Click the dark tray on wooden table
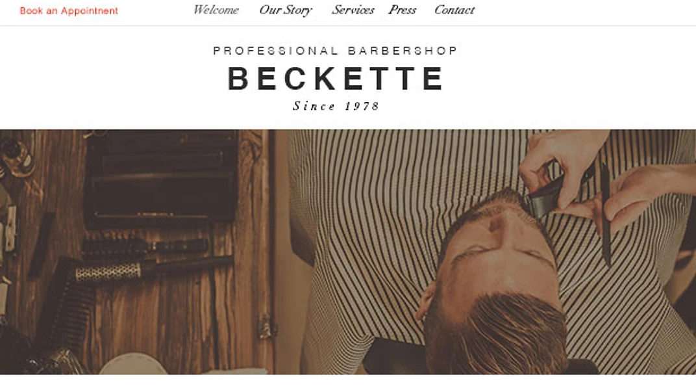The height and width of the screenshot is (392, 696). tap(160, 177)
